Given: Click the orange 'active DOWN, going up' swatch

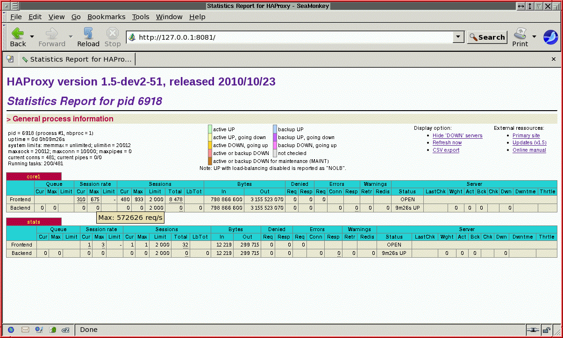Looking at the screenshot, I should point(210,145).
